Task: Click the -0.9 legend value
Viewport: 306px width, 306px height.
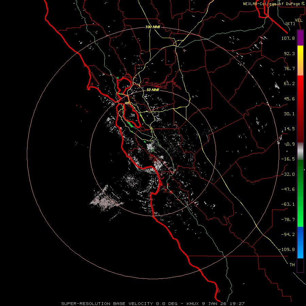Action: coord(289,144)
